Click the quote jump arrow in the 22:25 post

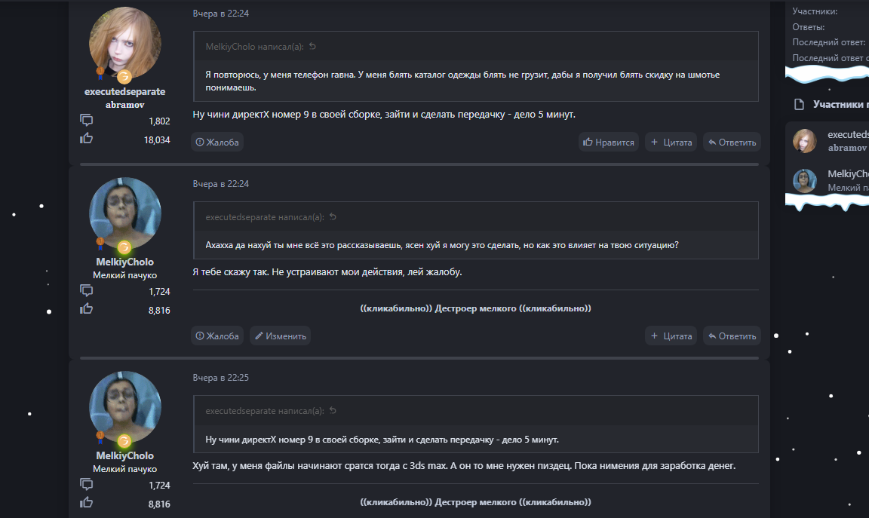333,411
